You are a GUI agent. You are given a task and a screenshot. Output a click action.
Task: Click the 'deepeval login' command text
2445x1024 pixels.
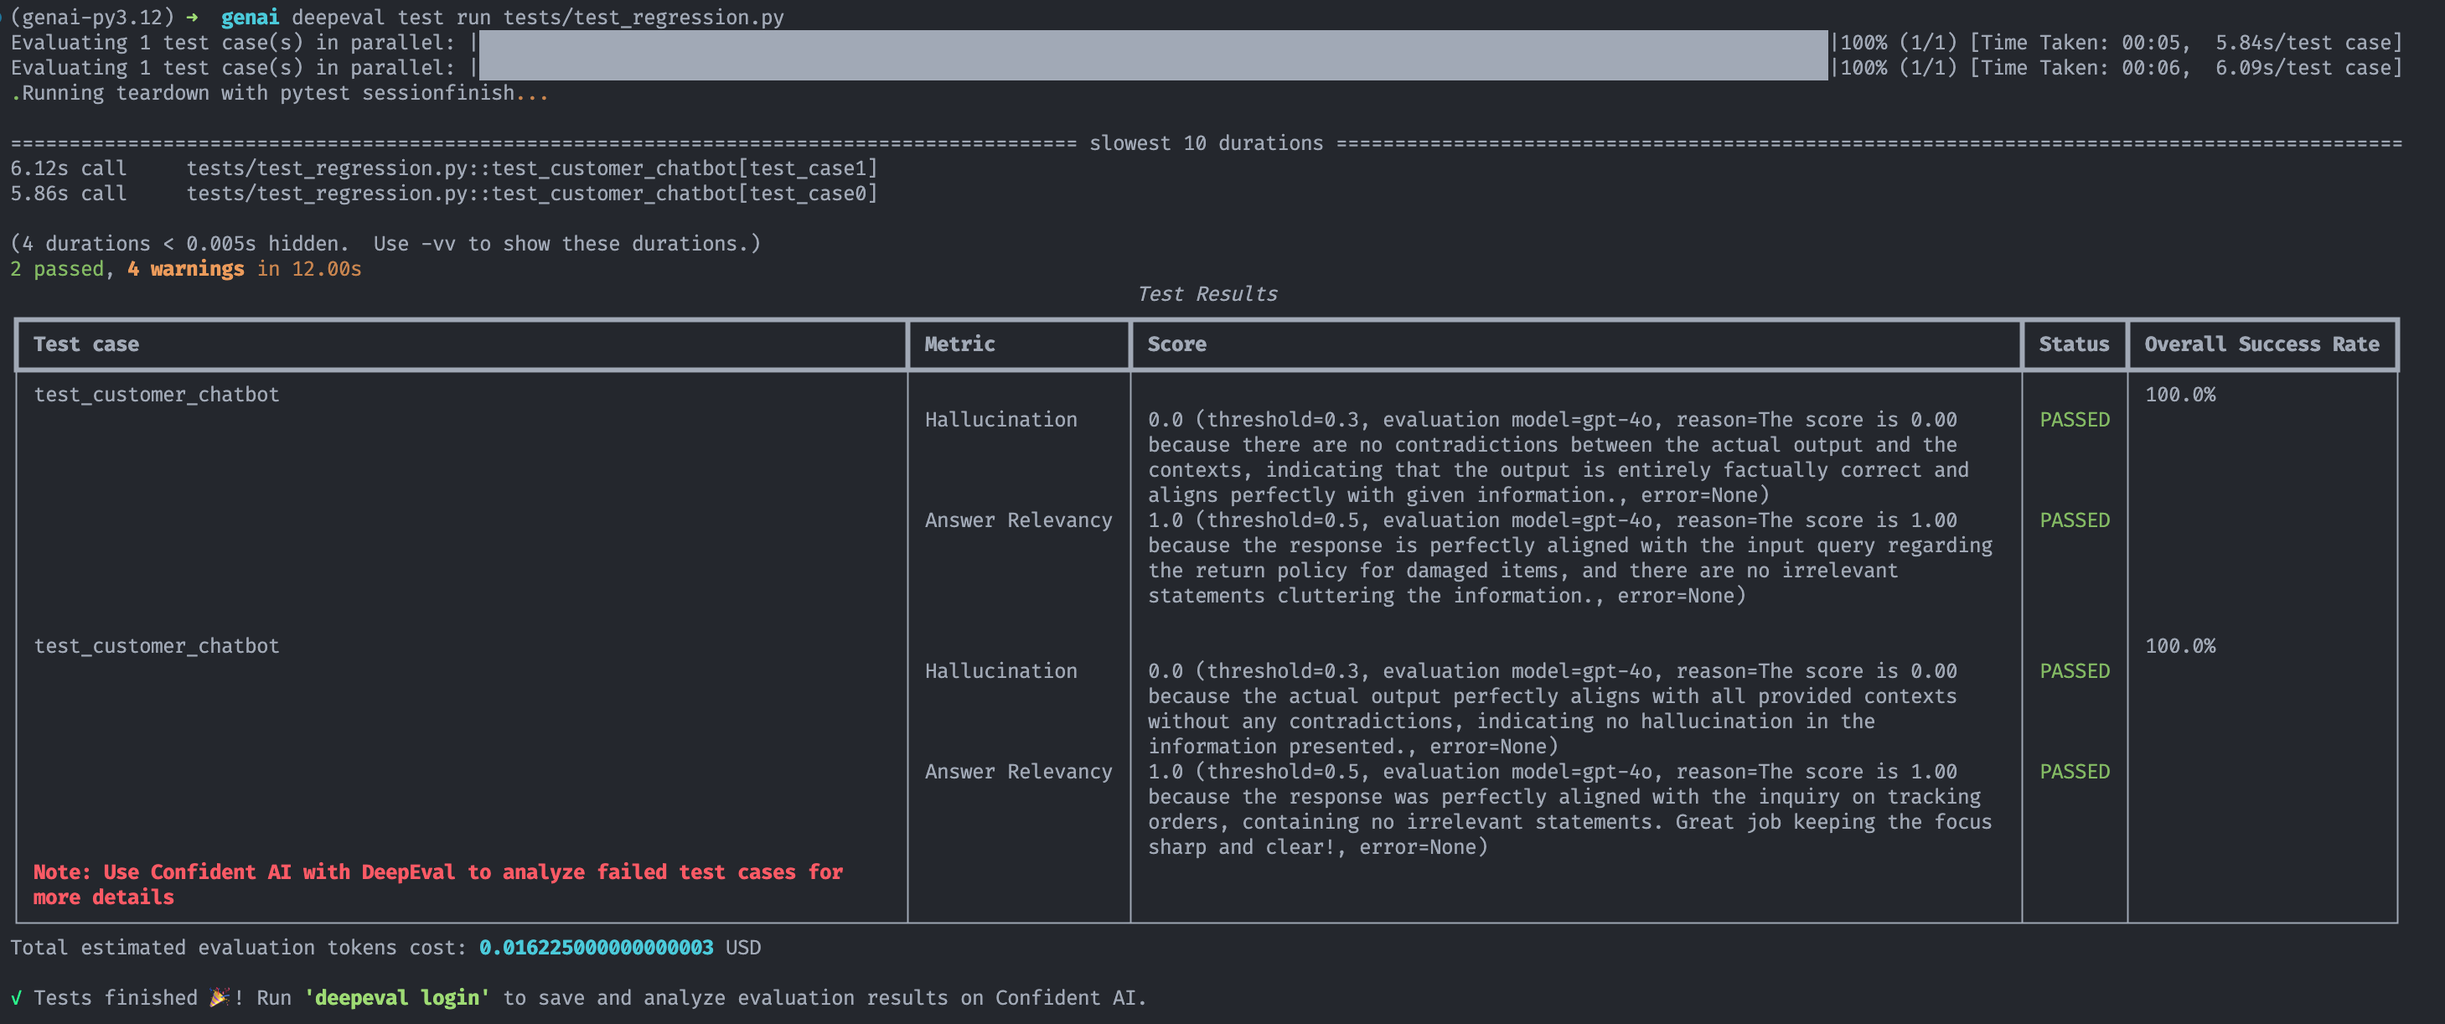(x=396, y=997)
